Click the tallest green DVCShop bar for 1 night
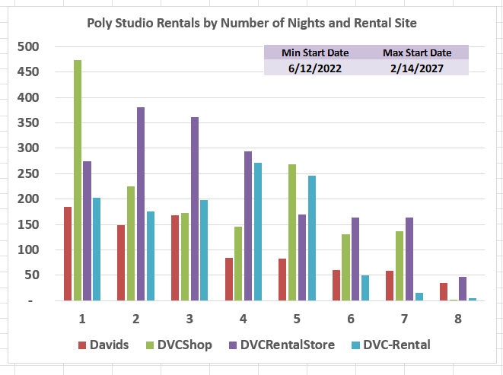503x375 pixels. click(x=78, y=180)
